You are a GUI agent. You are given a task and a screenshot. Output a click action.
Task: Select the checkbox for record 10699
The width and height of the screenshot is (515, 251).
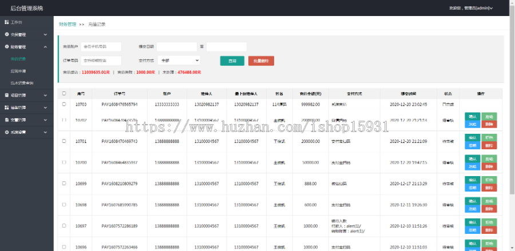tap(64, 184)
